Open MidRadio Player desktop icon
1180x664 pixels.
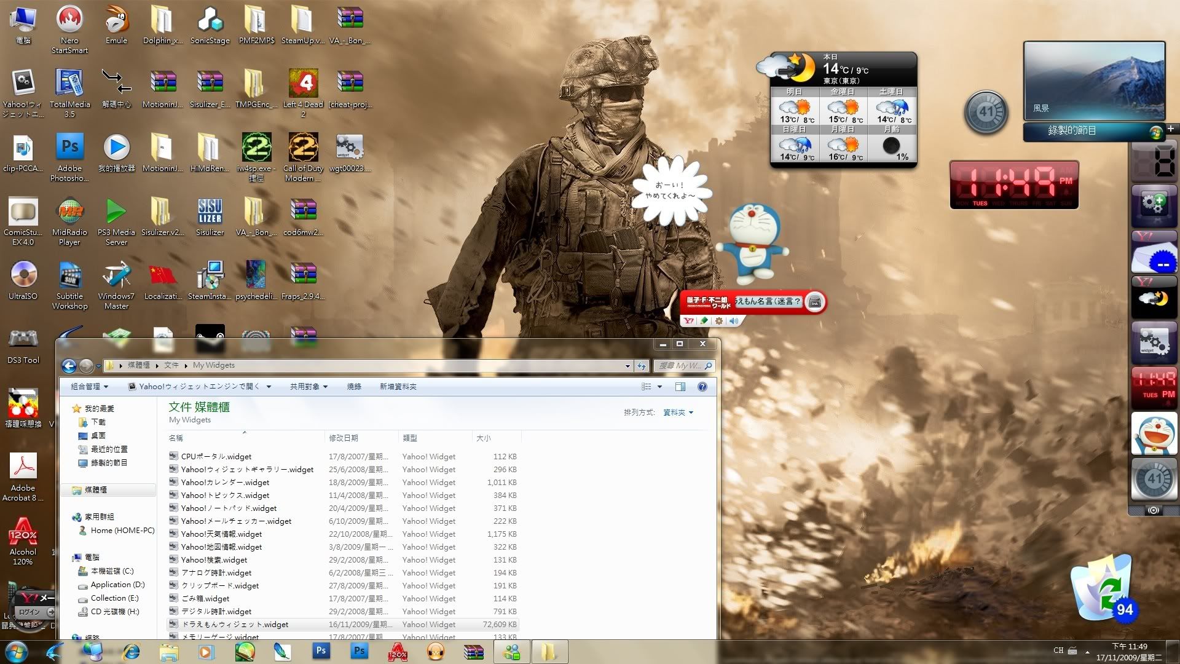click(x=69, y=221)
